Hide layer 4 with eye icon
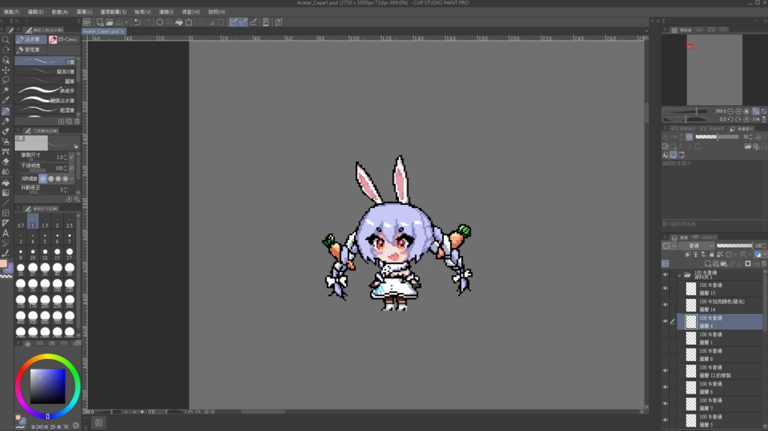This screenshot has height=431, width=768. [665, 321]
